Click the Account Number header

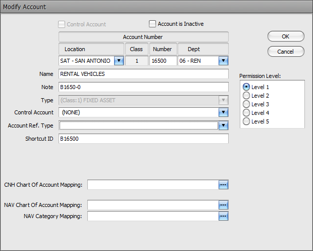[x=143, y=37]
